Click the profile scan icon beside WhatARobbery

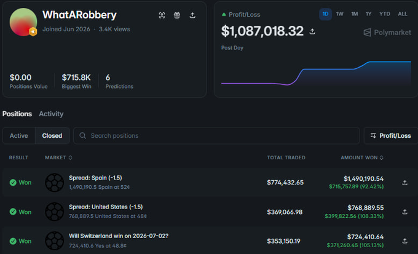pyautogui.click(x=162, y=15)
